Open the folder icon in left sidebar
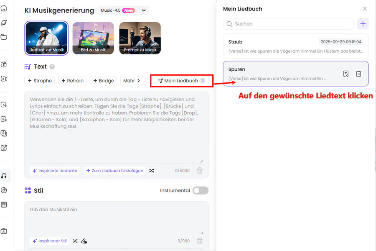This screenshot has width=376, height=251. click(4, 37)
